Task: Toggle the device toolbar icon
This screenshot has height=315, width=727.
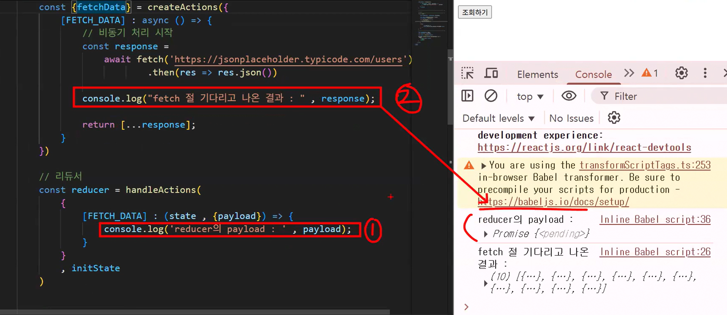Action: [491, 73]
